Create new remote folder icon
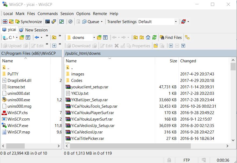237x163 pixels. point(156,46)
